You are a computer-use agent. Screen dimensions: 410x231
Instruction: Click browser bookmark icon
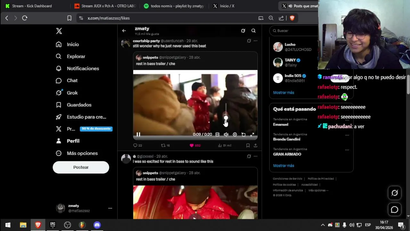tap(69, 18)
